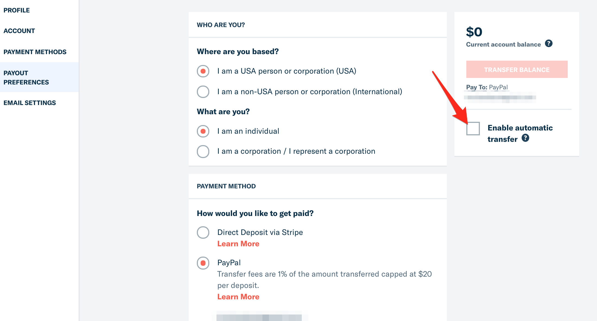Choose "I am a corporation" radio button
This screenshot has height=321, width=597.
click(x=203, y=151)
